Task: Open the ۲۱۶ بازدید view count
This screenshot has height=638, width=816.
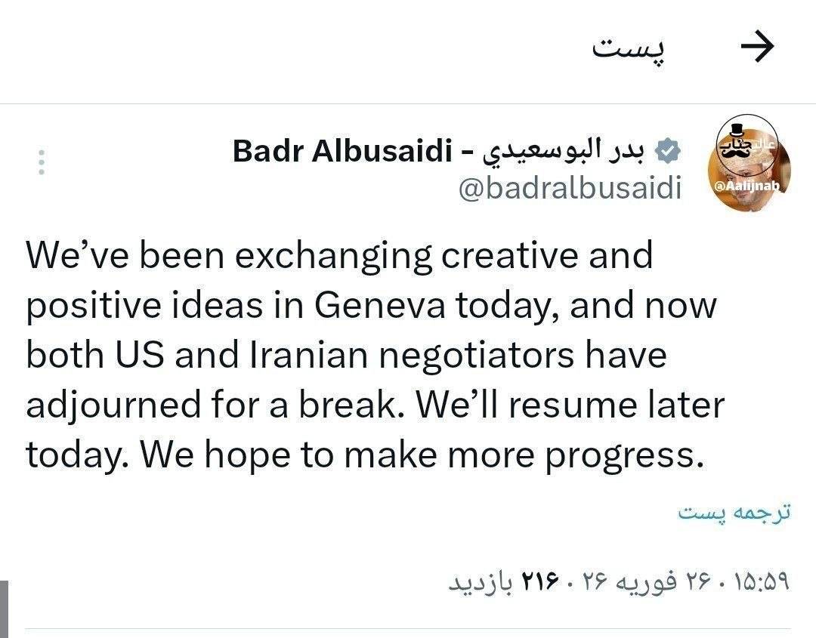Action: (x=505, y=583)
